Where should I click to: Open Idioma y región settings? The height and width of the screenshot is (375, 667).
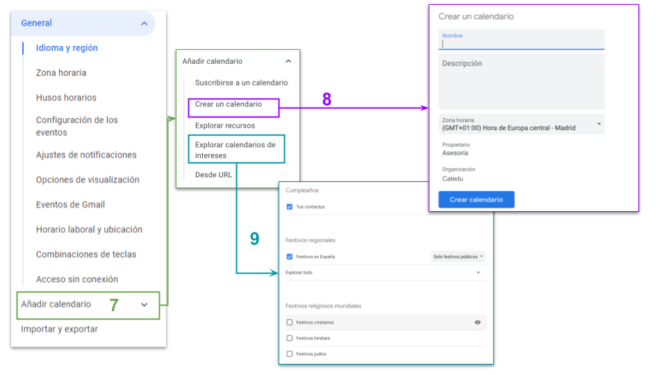pos(67,48)
